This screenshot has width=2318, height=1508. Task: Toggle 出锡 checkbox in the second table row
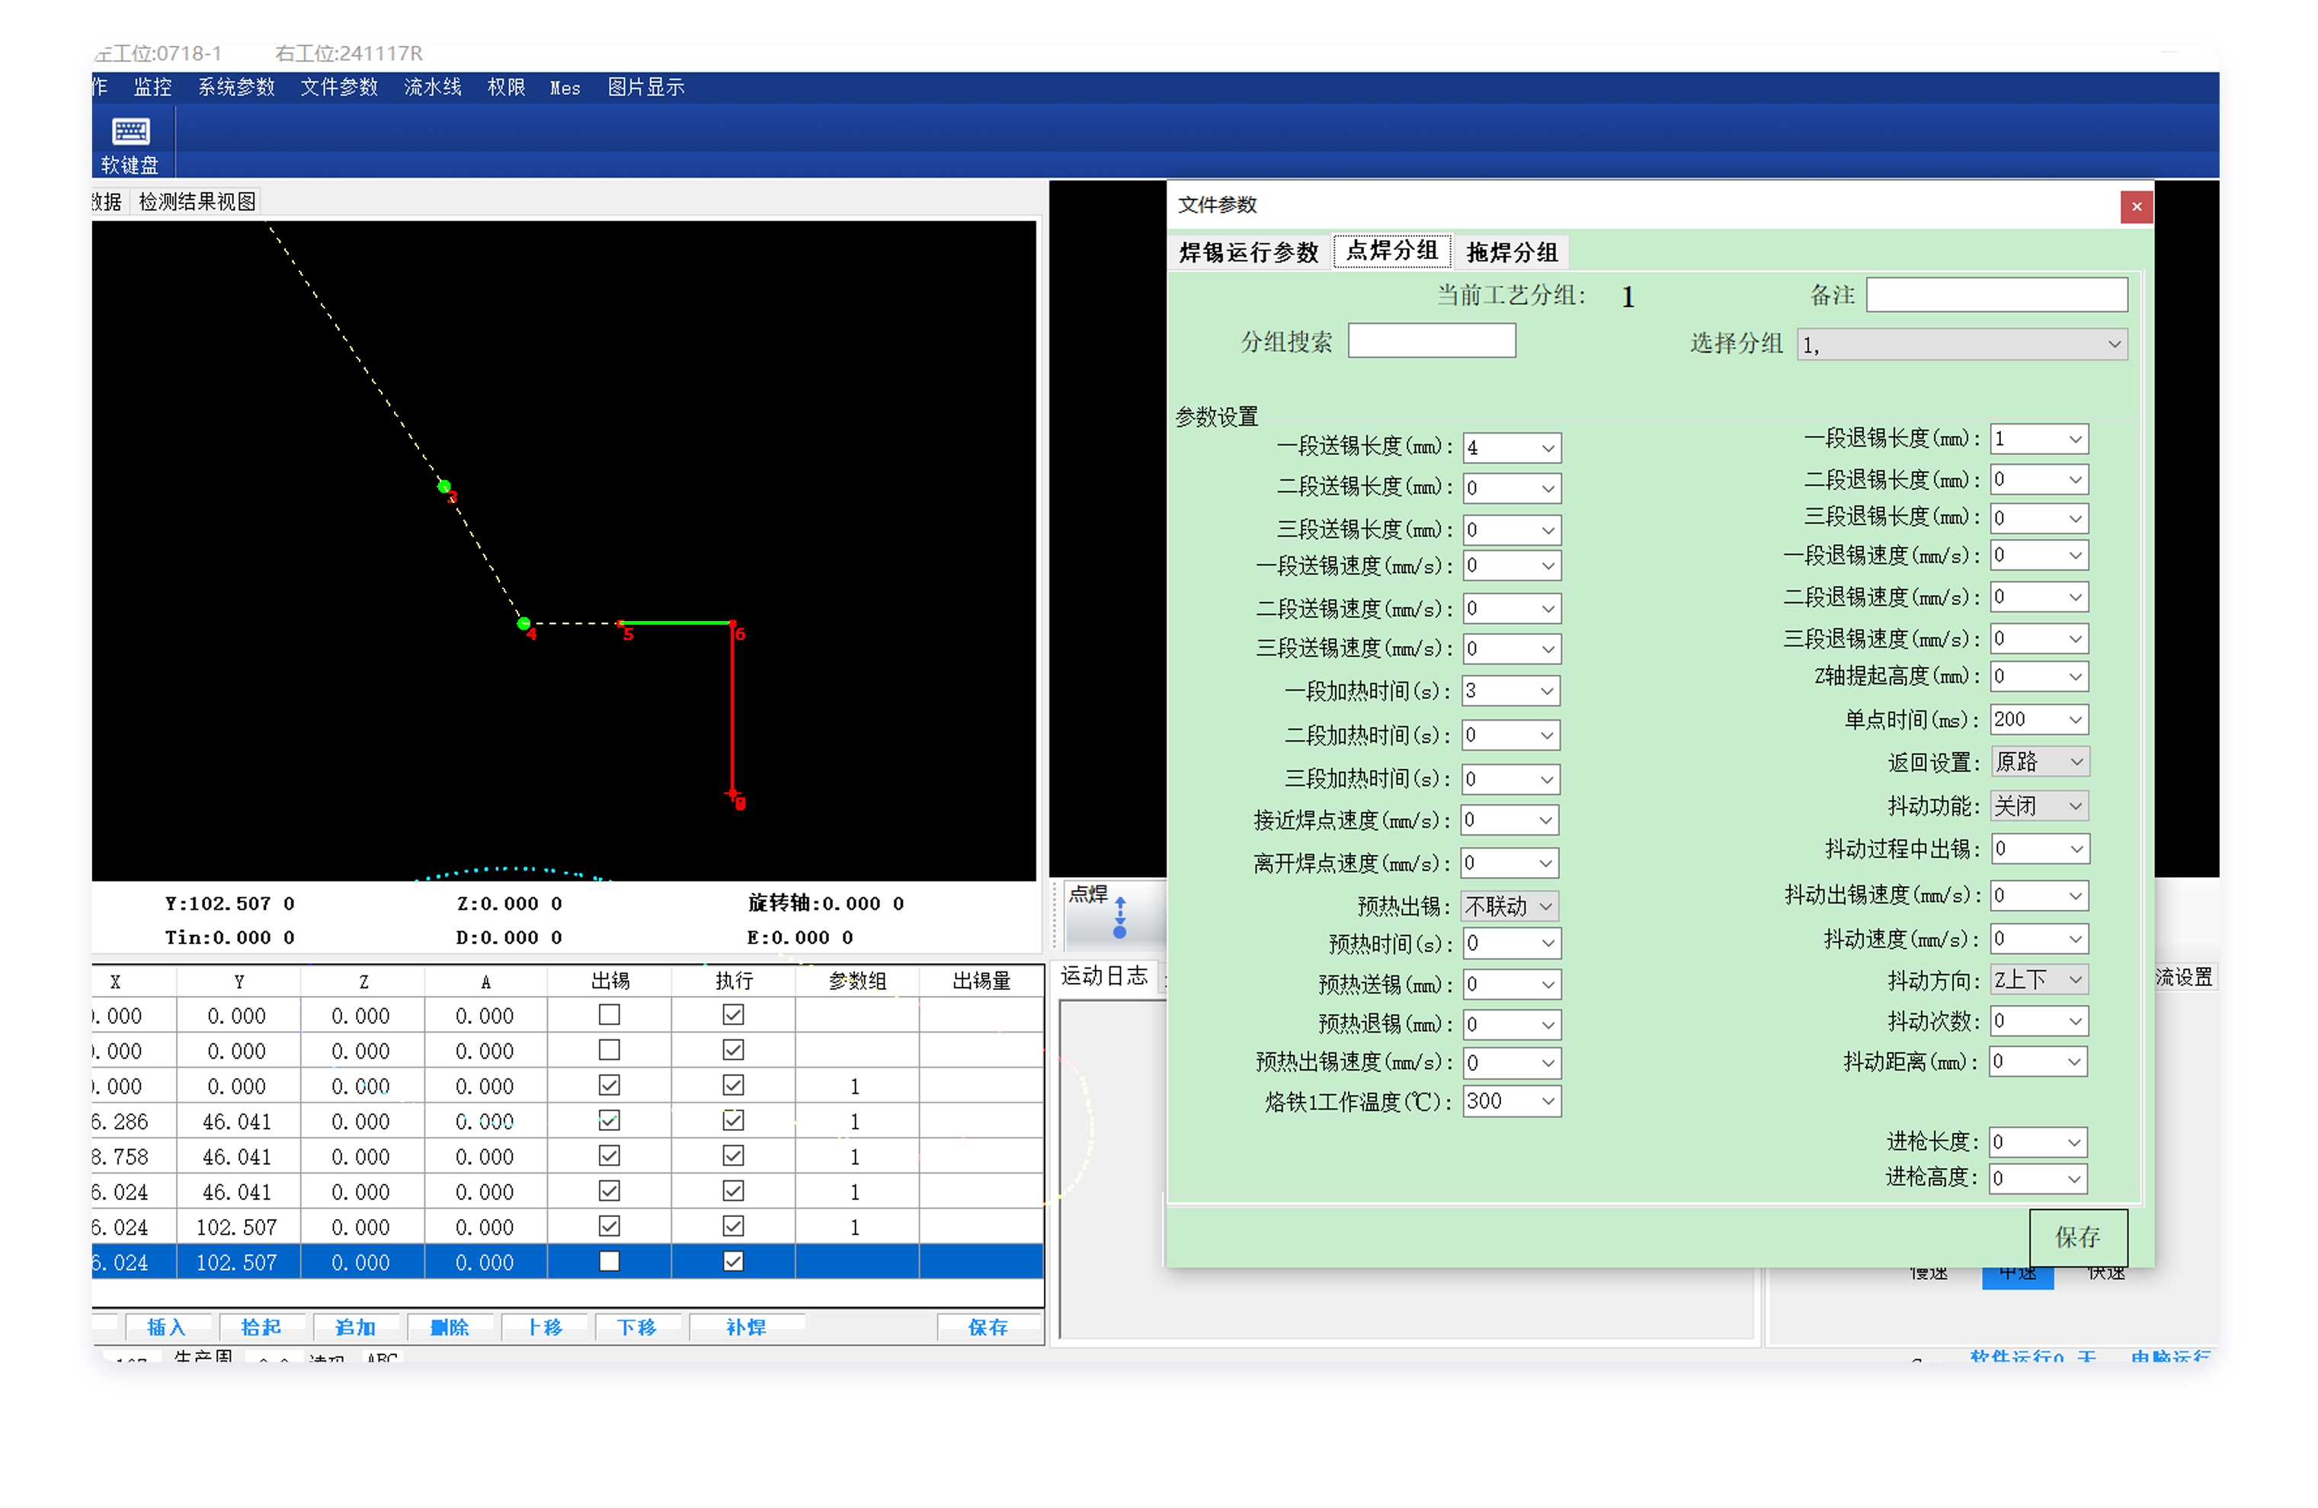click(x=609, y=1050)
